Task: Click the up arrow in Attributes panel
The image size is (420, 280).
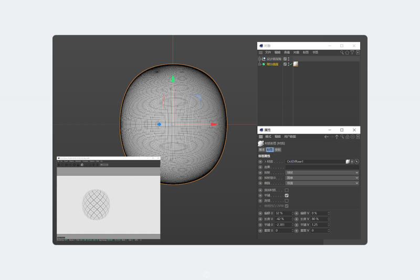Action: click(337, 137)
